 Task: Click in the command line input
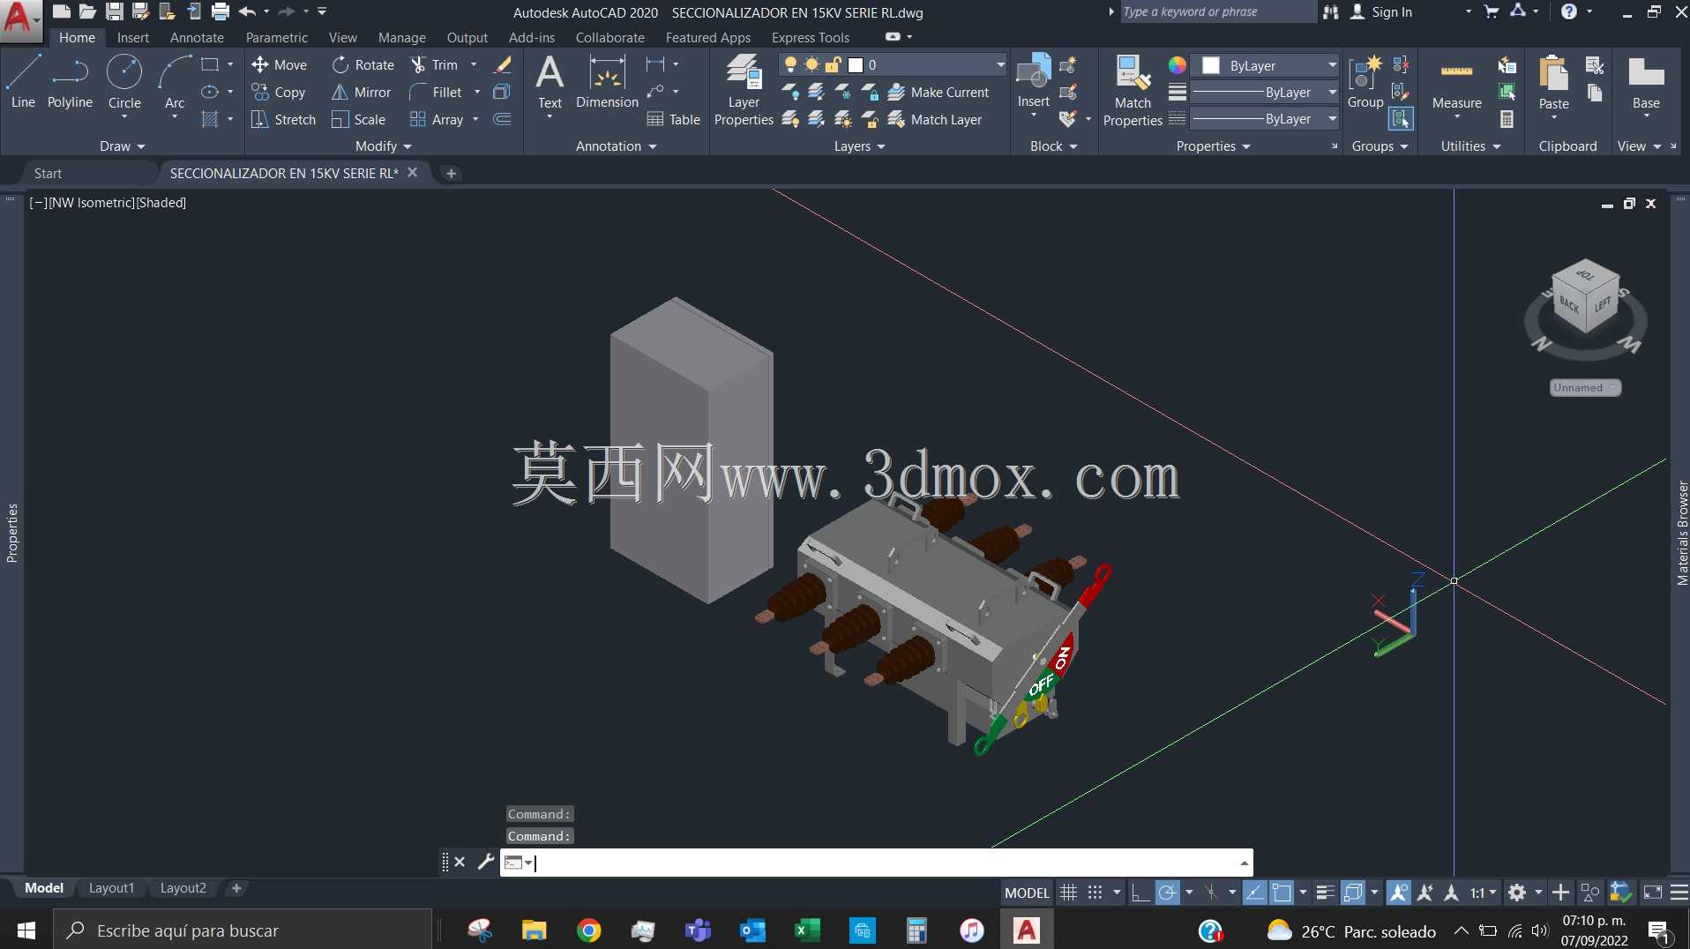tap(882, 863)
